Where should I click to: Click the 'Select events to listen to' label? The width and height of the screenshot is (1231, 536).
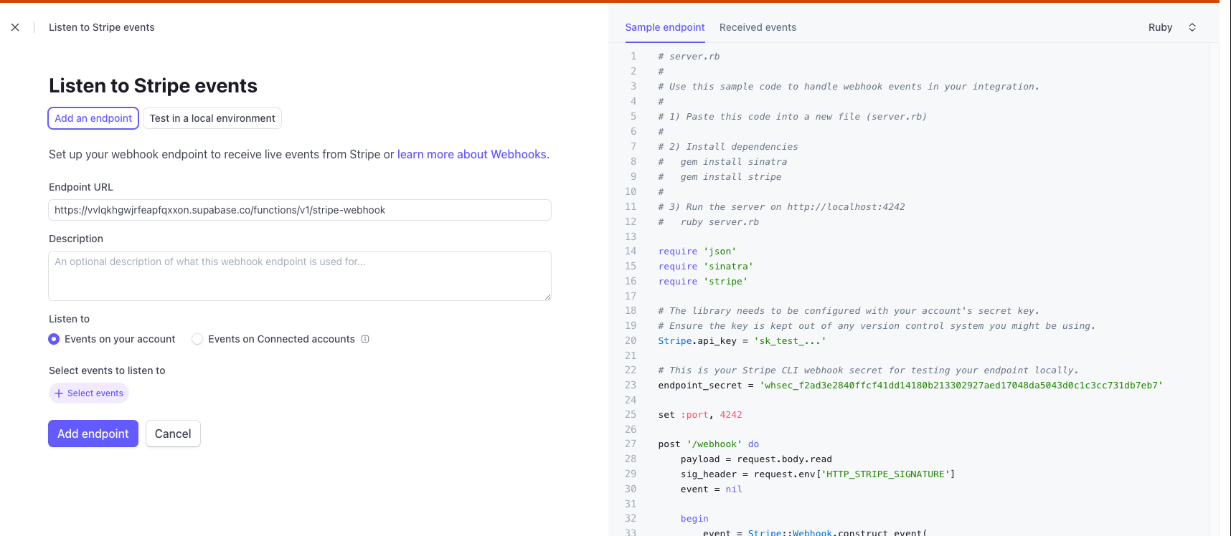click(107, 370)
